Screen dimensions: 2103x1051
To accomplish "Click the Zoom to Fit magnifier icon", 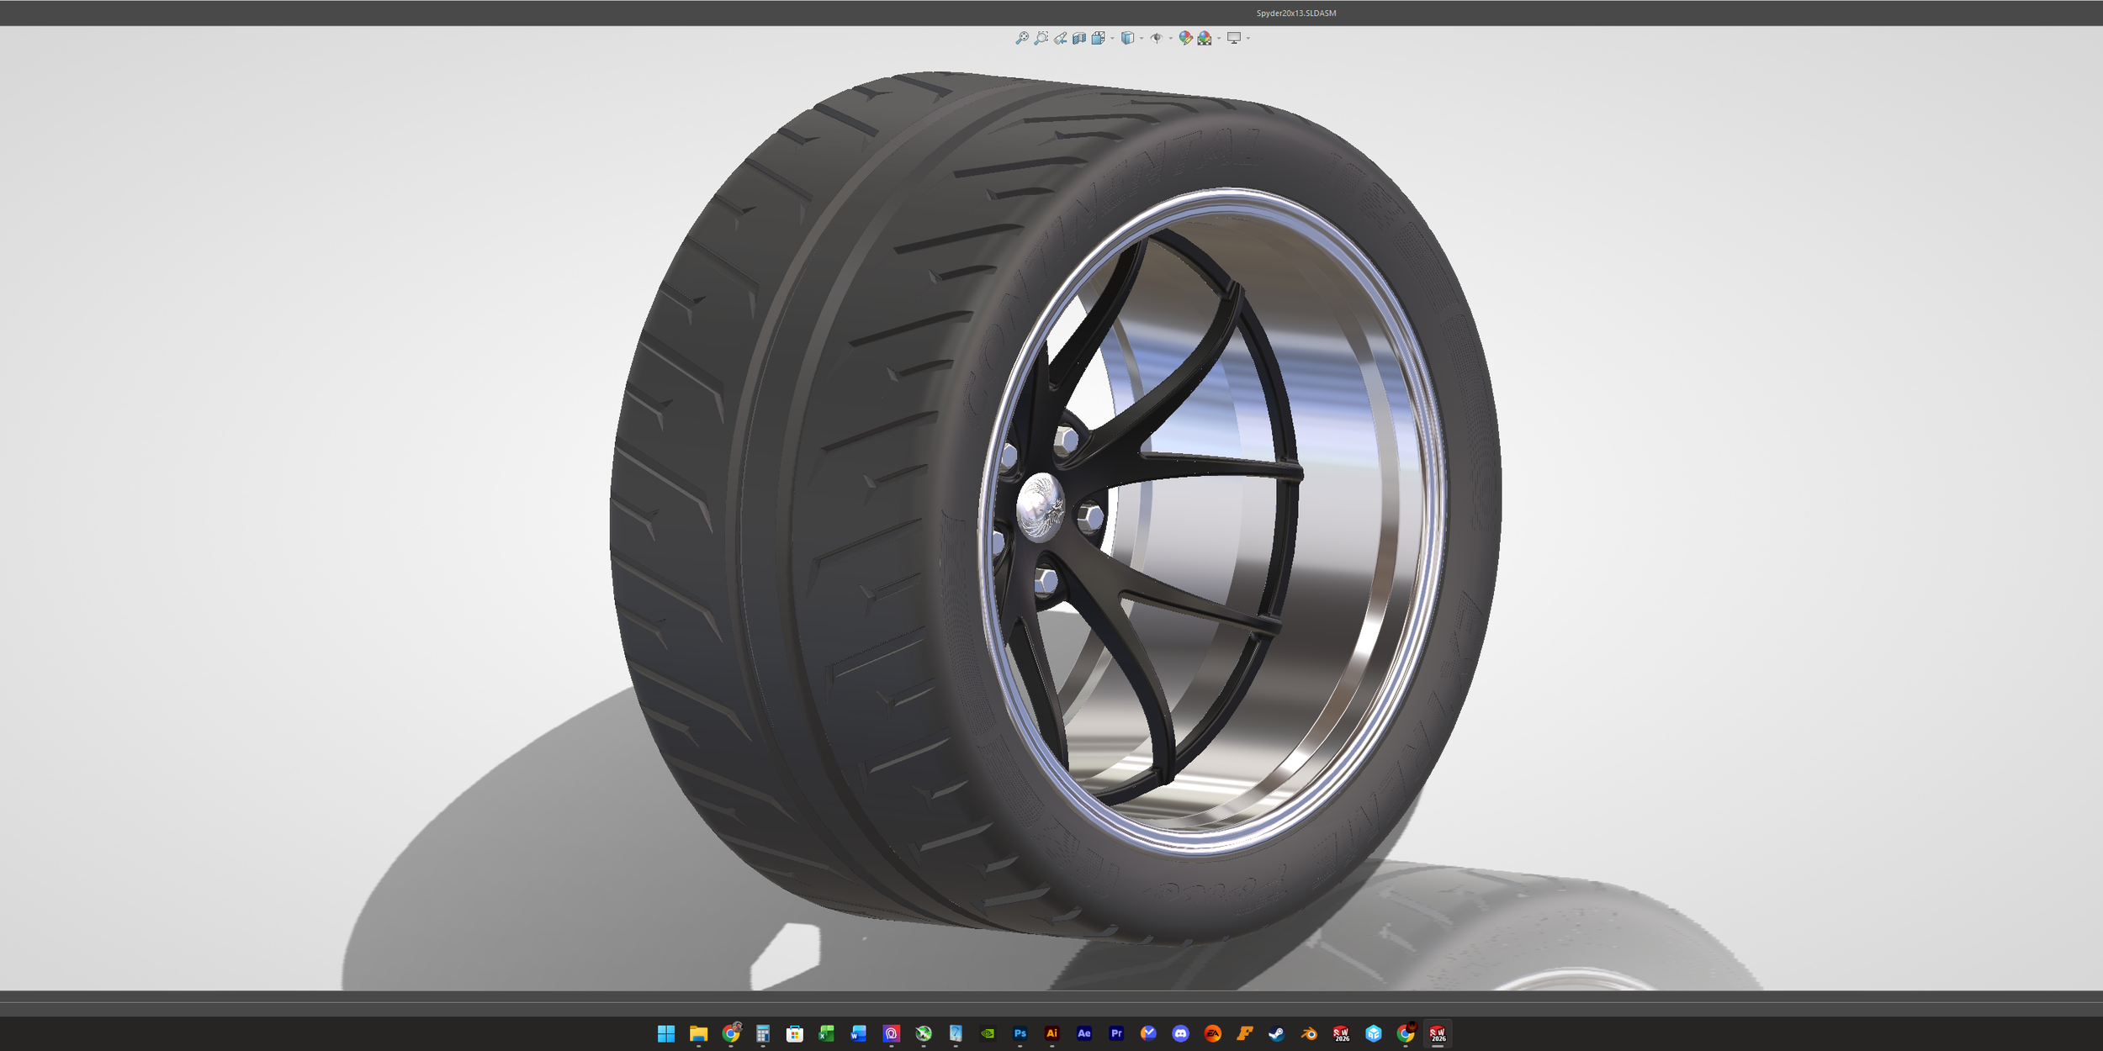I will tap(1022, 38).
